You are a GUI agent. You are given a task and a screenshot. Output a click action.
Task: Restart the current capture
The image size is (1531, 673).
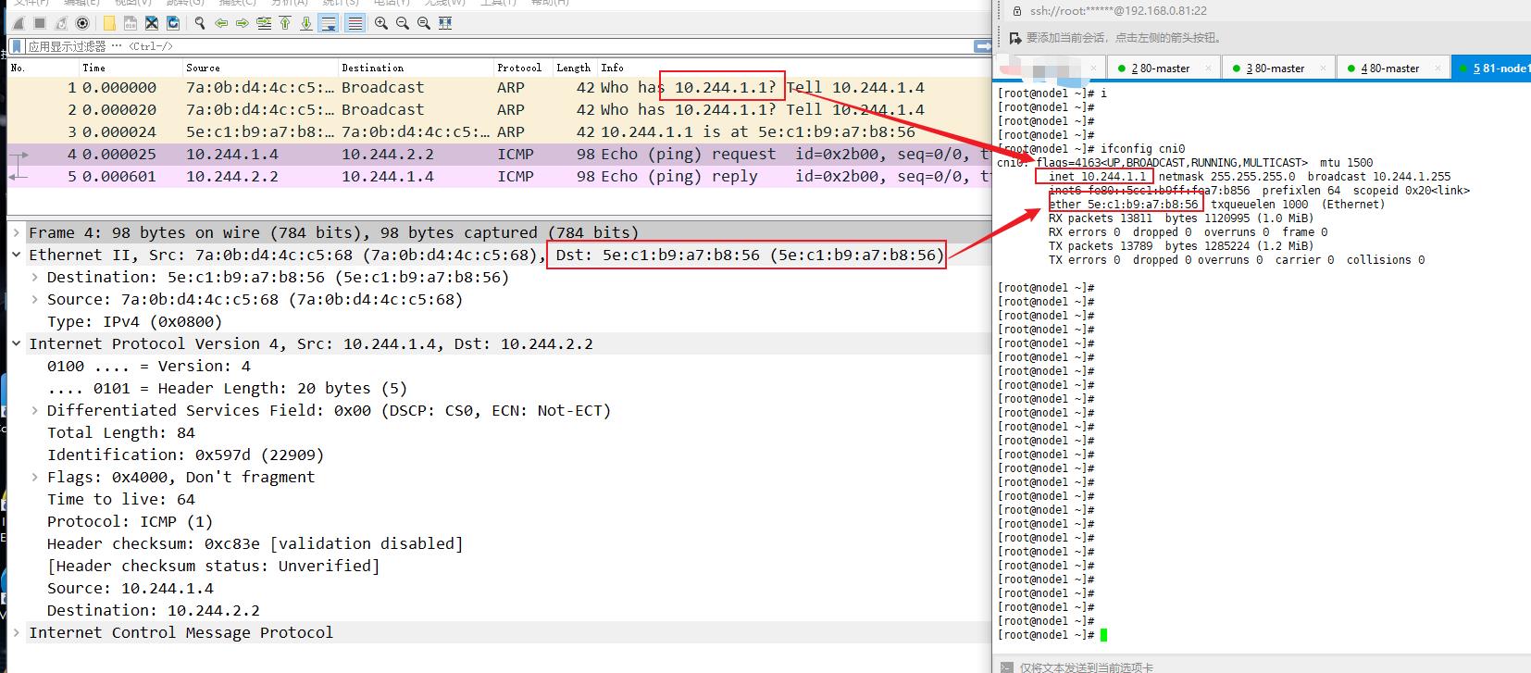point(61,23)
